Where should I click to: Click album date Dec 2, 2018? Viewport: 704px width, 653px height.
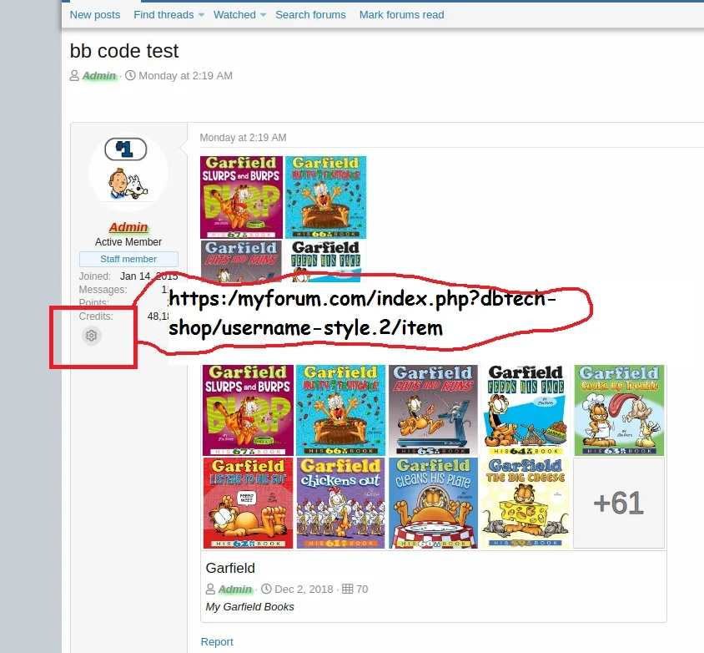click(304, 590)
